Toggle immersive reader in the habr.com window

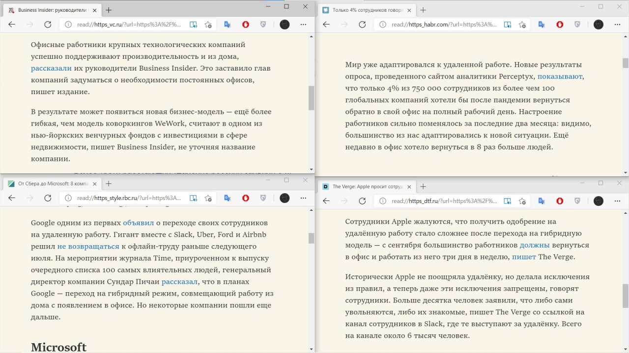pyautogui.click(x=508, y=25)
